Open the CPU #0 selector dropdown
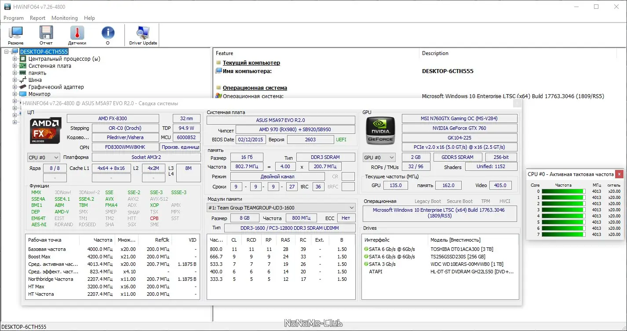This screenshot has height=331, width=627. (x=44, y=158)
